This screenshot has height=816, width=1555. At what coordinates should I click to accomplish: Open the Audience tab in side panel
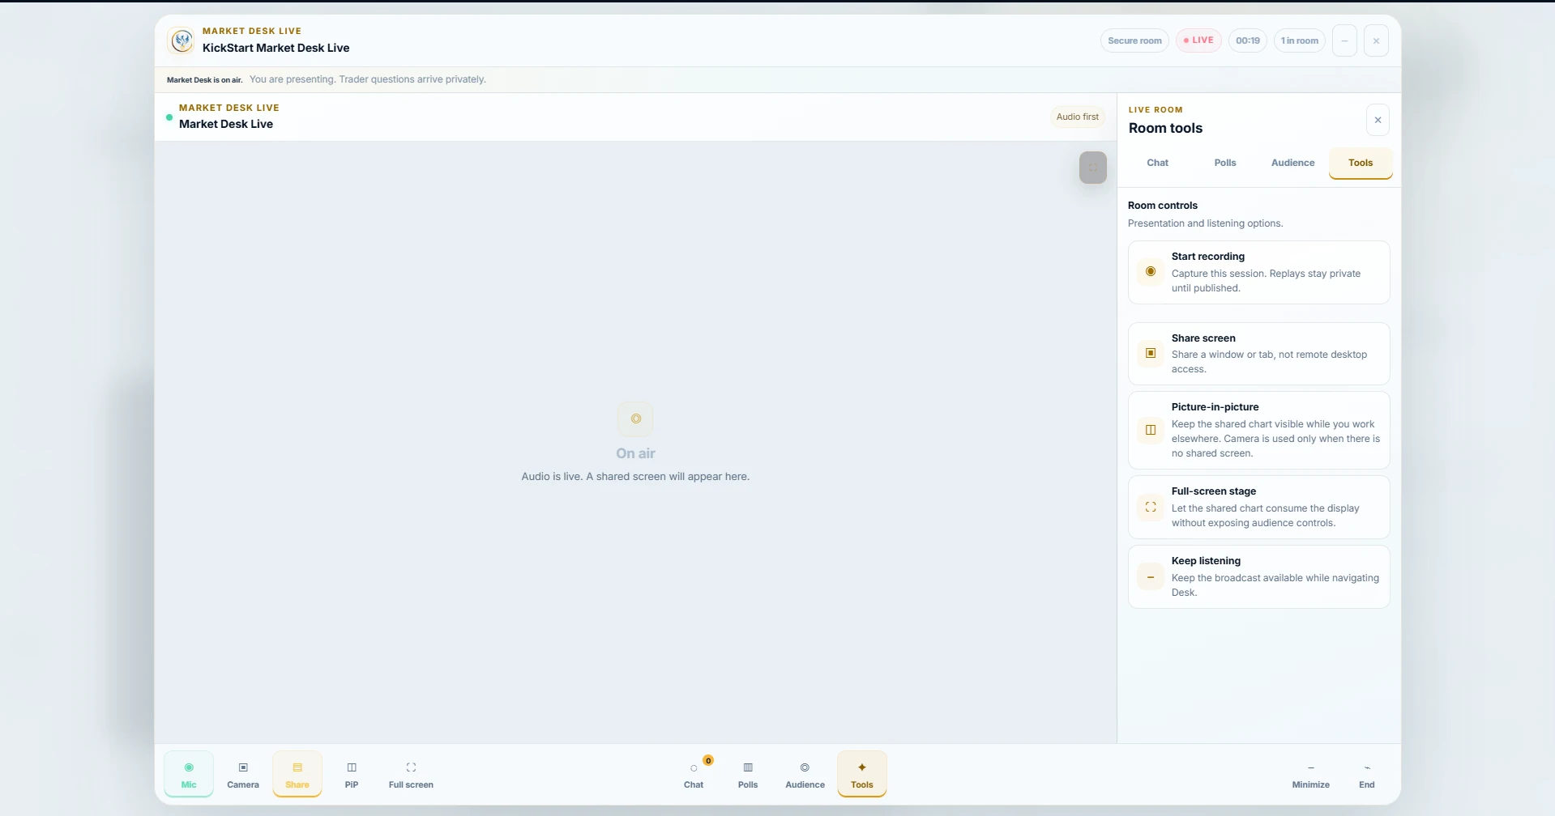pyautogui.click(x=1293, y=163)
